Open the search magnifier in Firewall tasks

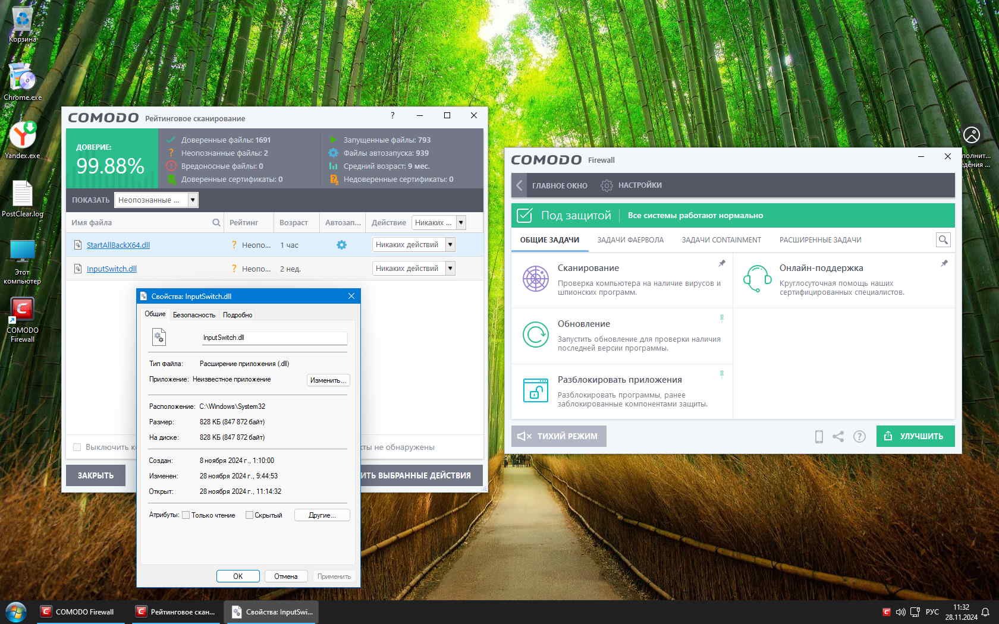pyautogui.click(x=943, y=240)
